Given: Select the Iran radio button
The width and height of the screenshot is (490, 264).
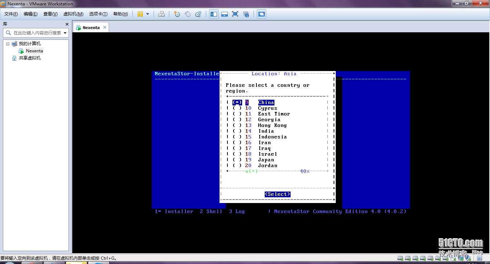Looking at the screenshot, I should tap(237, 143).
